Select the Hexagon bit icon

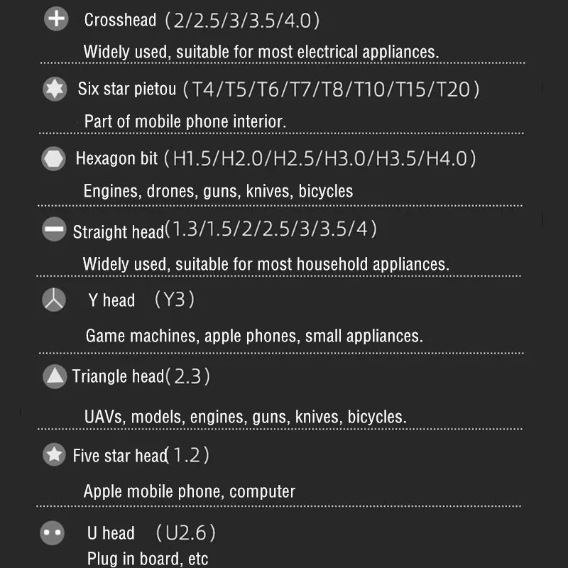pyautogui.click(x=54, y=158)
